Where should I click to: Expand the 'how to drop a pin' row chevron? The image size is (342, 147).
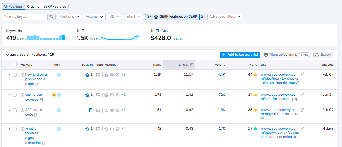9,75
